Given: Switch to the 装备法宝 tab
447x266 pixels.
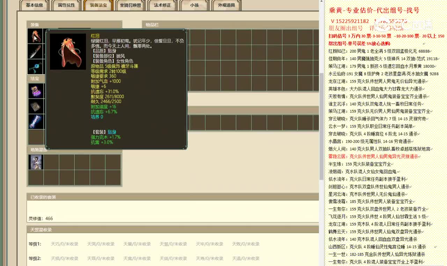Looking at the screenshot, I should pyautogui.click(x=98, y=5).
